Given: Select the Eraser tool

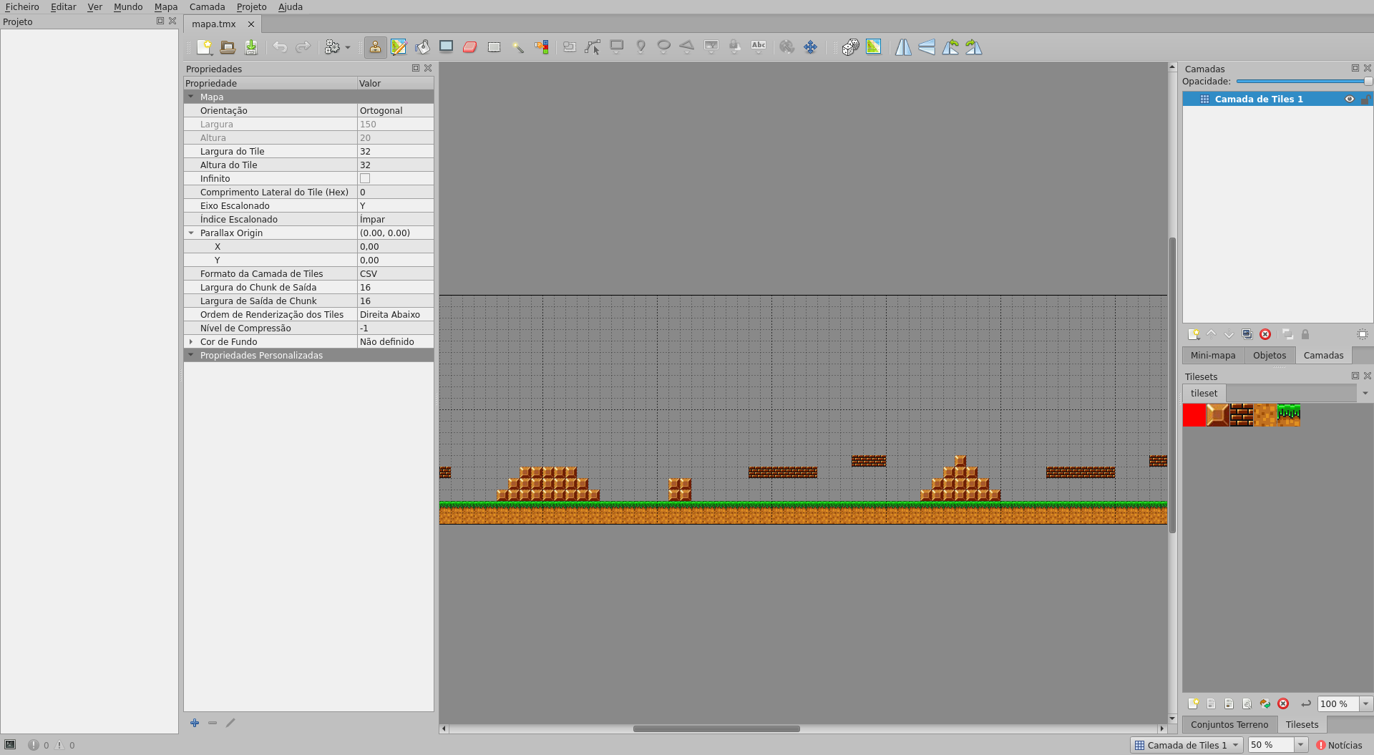Looking at the screenshot, I should 469,47.
